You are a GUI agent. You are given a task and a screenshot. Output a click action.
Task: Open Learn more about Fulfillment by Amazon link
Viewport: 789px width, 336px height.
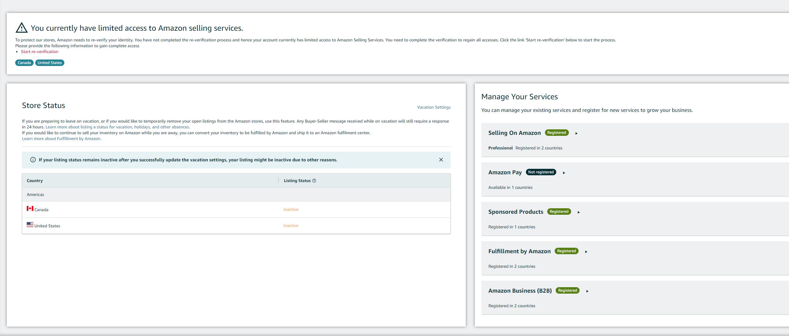pos(61,139)
